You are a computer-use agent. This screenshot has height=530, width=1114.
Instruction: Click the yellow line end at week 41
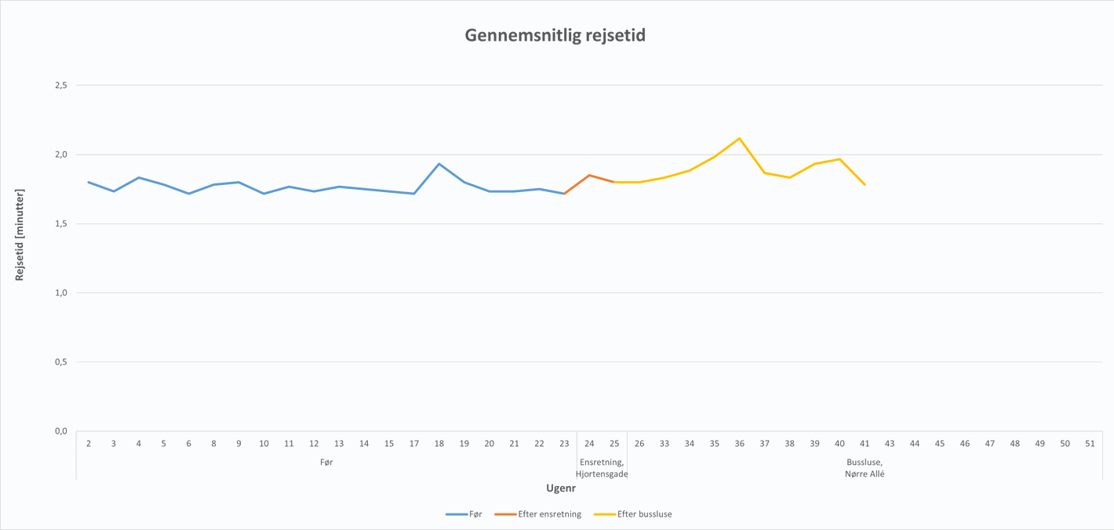(x=865, y=184)
